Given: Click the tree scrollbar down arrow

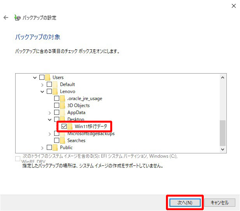Looking at the screenshot, I should click(x=223, y=149).
